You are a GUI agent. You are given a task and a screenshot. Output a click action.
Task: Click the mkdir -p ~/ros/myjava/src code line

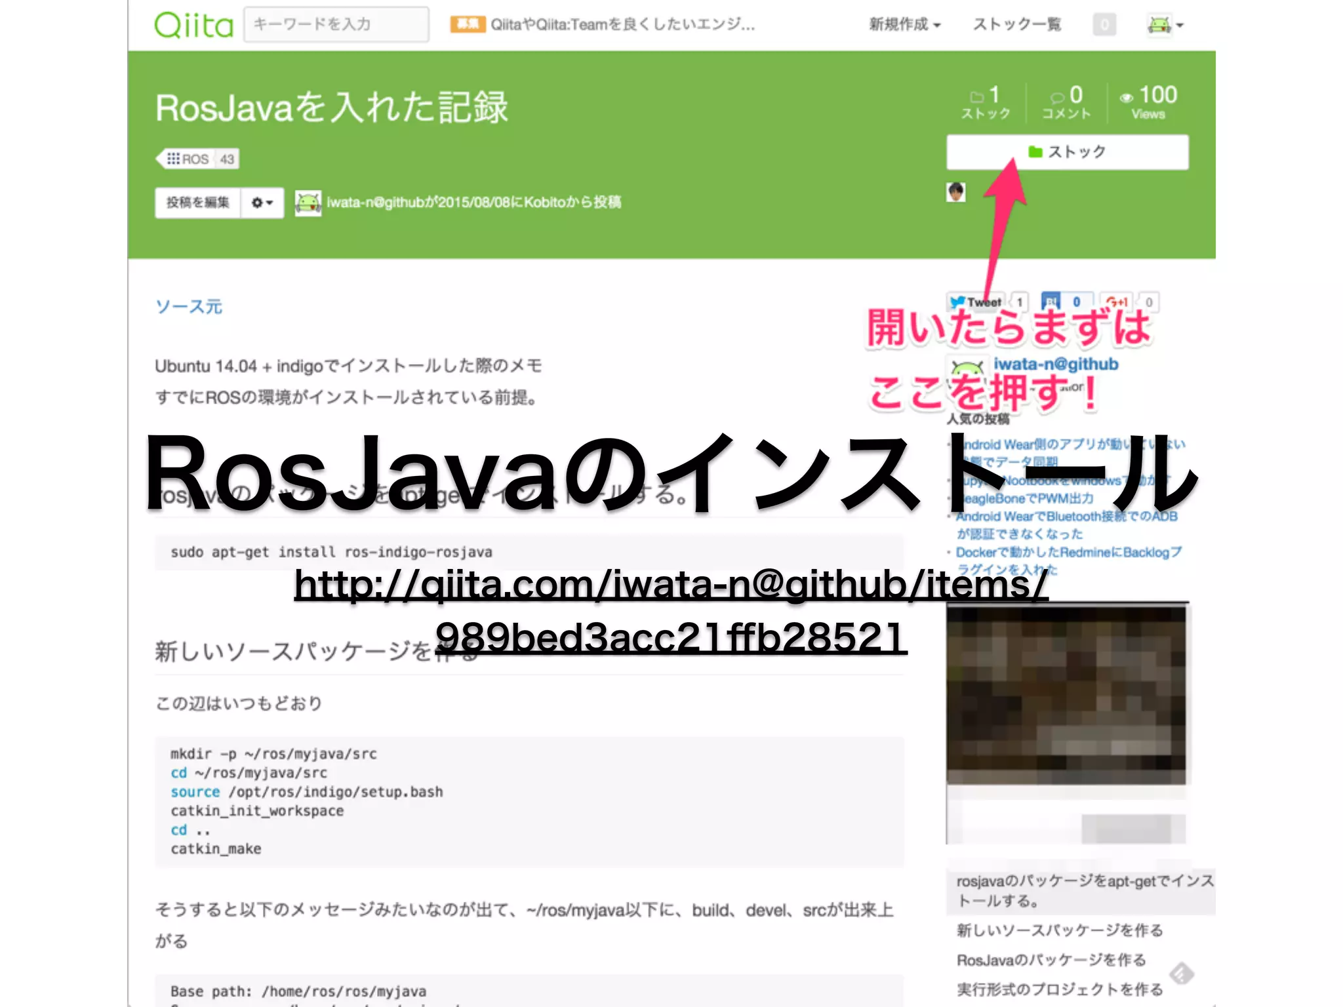coord(273,754)
